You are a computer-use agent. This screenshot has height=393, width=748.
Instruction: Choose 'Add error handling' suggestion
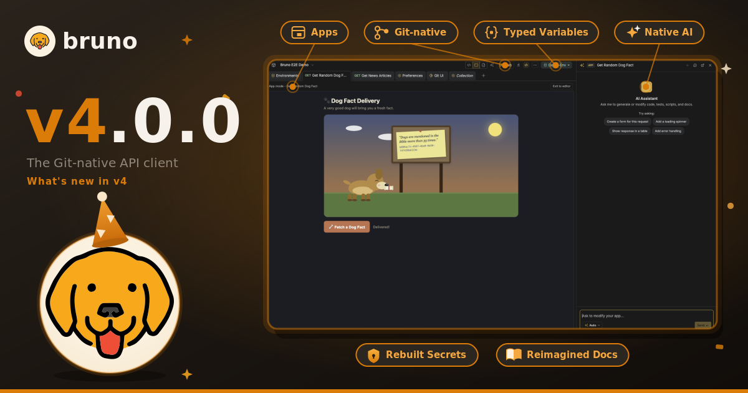click(x=668, y=131)
